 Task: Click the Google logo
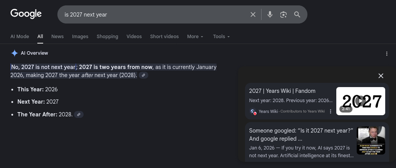click(x=26, y=14)
